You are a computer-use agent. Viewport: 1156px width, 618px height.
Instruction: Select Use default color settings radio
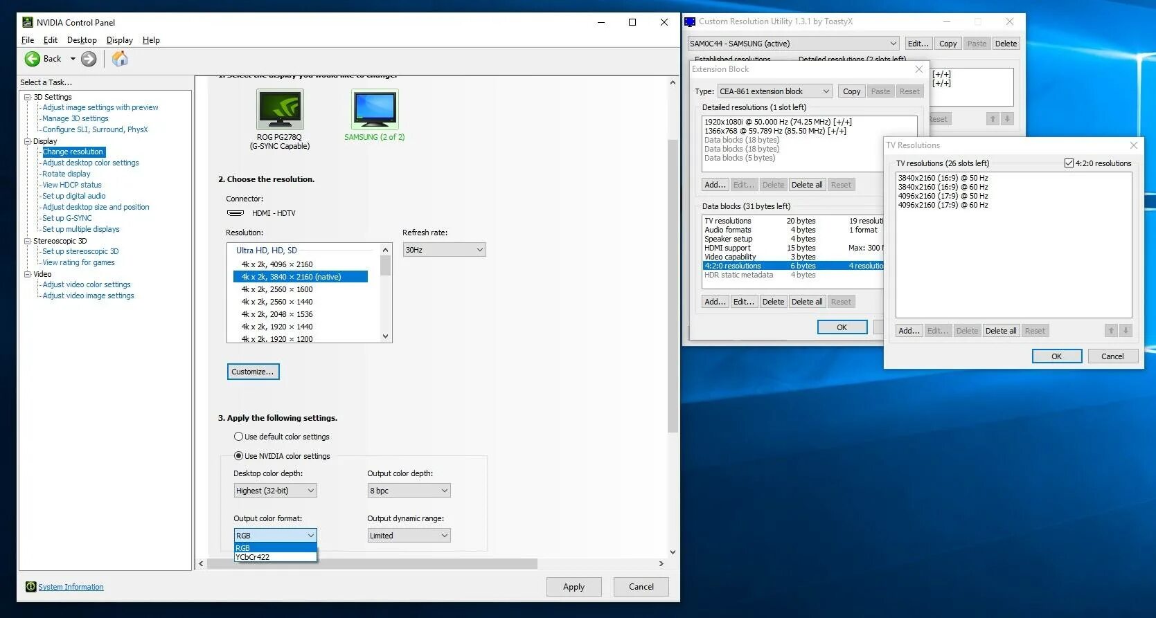point(238,437)
